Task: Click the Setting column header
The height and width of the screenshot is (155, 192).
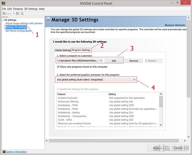Action: [x=112, y=94]
